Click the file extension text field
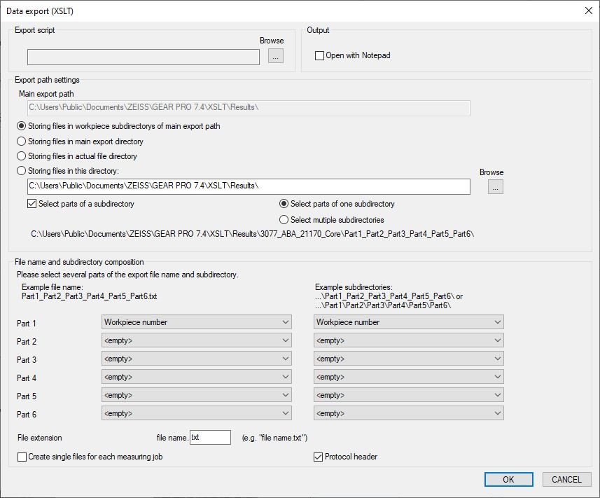Viewport: 600px width, 498px height. click(x=210, y=438)
